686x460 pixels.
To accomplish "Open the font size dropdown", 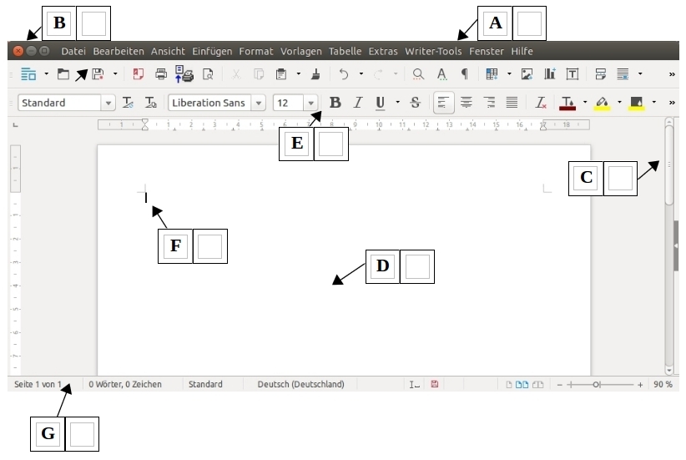I will (311, 103).
